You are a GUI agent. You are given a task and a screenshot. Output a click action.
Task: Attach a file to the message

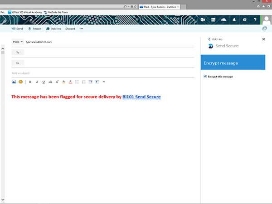(x=35, y=29)
